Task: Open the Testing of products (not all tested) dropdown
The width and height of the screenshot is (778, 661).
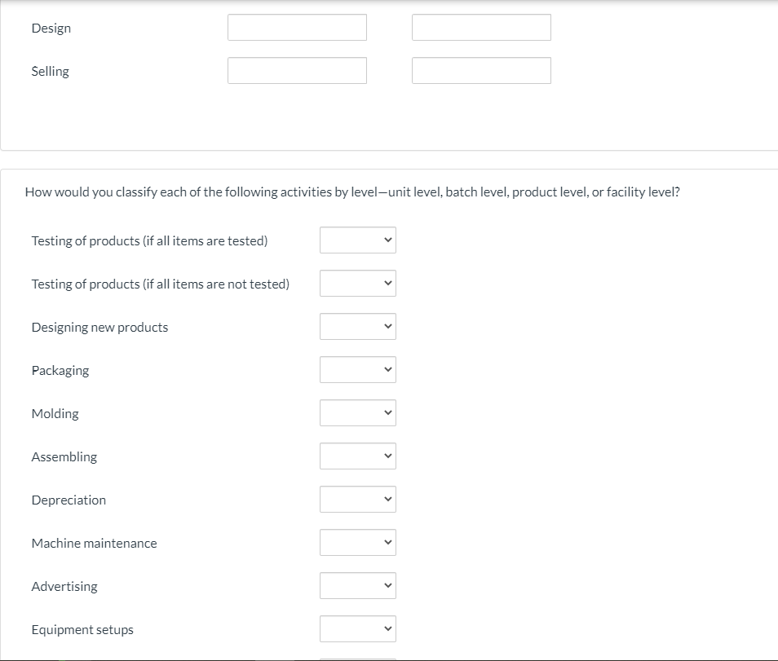Action: tap(357, 283)
